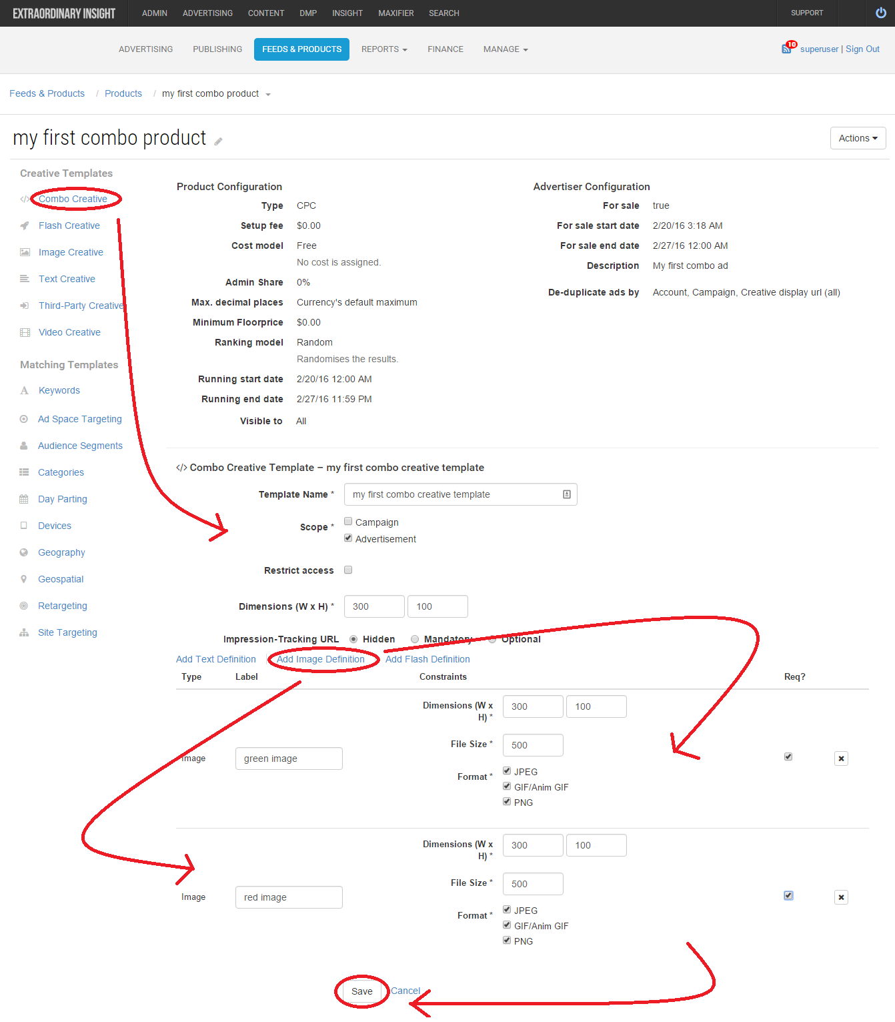Image resolution: width=895 pixels, height=1022 pixels.
Task: Click the Third-Party Creative arrow icon
Action: pyautogui.click(x=25, y=306)
